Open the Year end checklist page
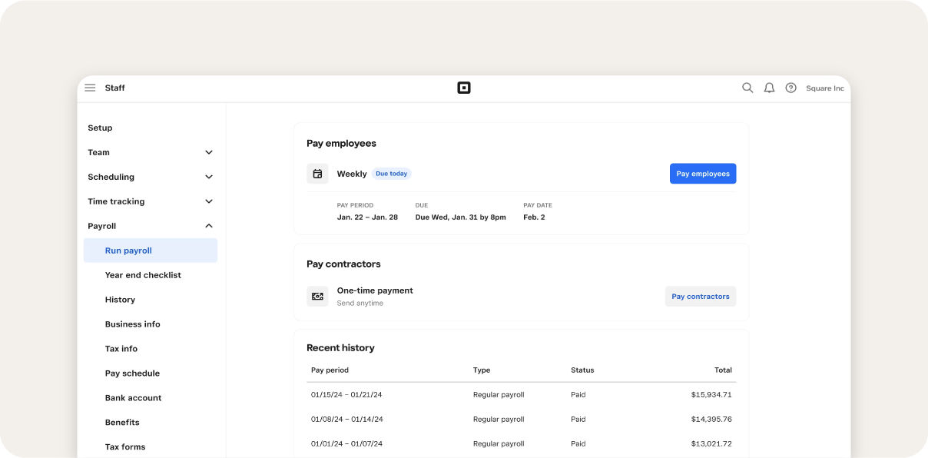 [x=143, y=274]
